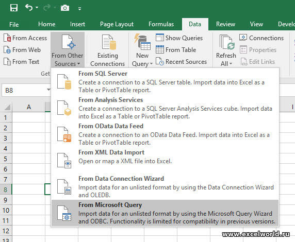
Task: Collapse the From Other Sources dropdown
Action: pos(68,50)
